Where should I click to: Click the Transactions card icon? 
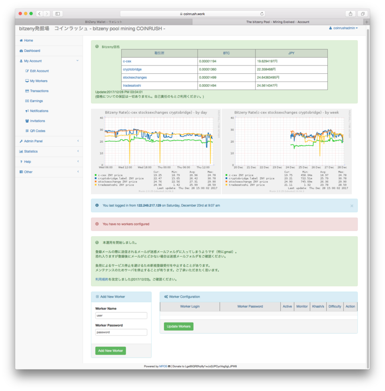[27, 91]
